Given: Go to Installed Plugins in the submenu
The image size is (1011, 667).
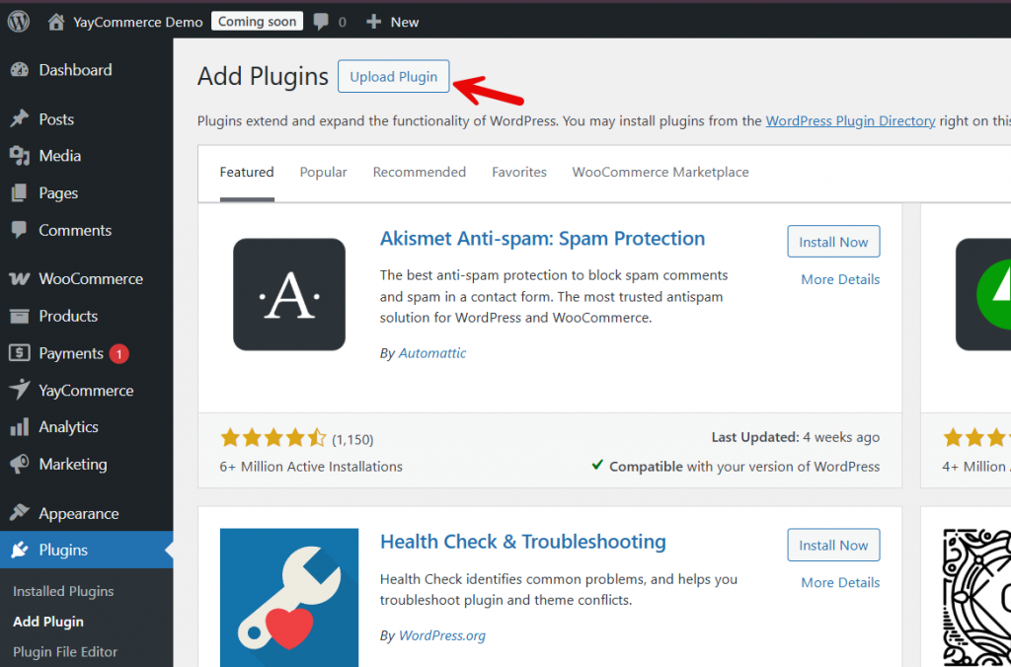Looking at the screenshot, I should (63, 591).
